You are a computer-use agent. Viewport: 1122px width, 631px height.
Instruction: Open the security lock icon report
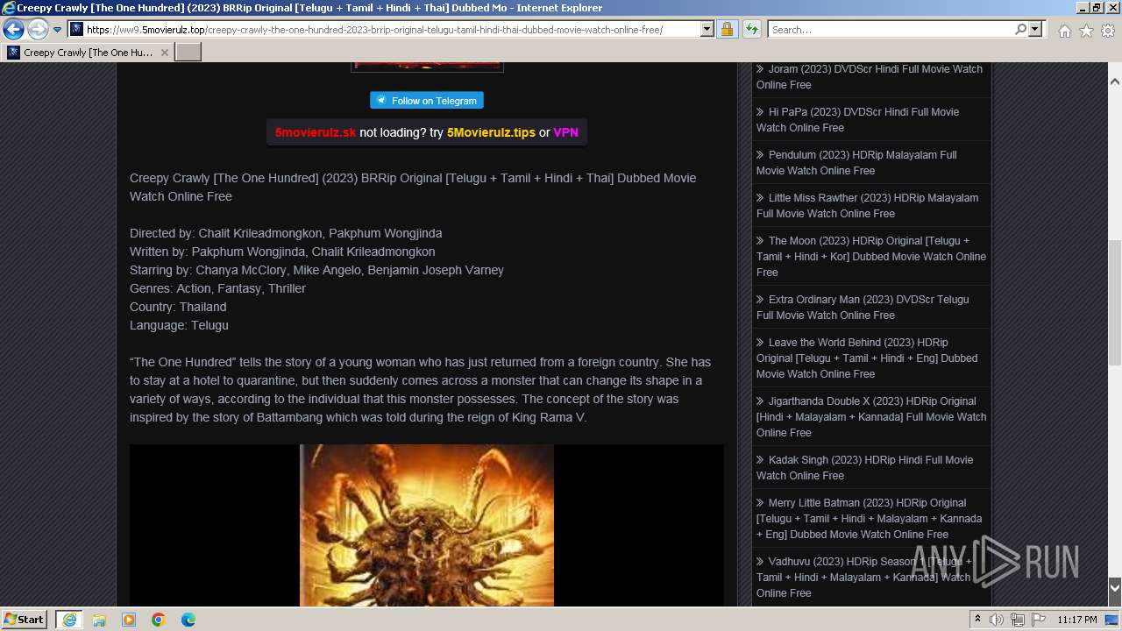point(727,29)
